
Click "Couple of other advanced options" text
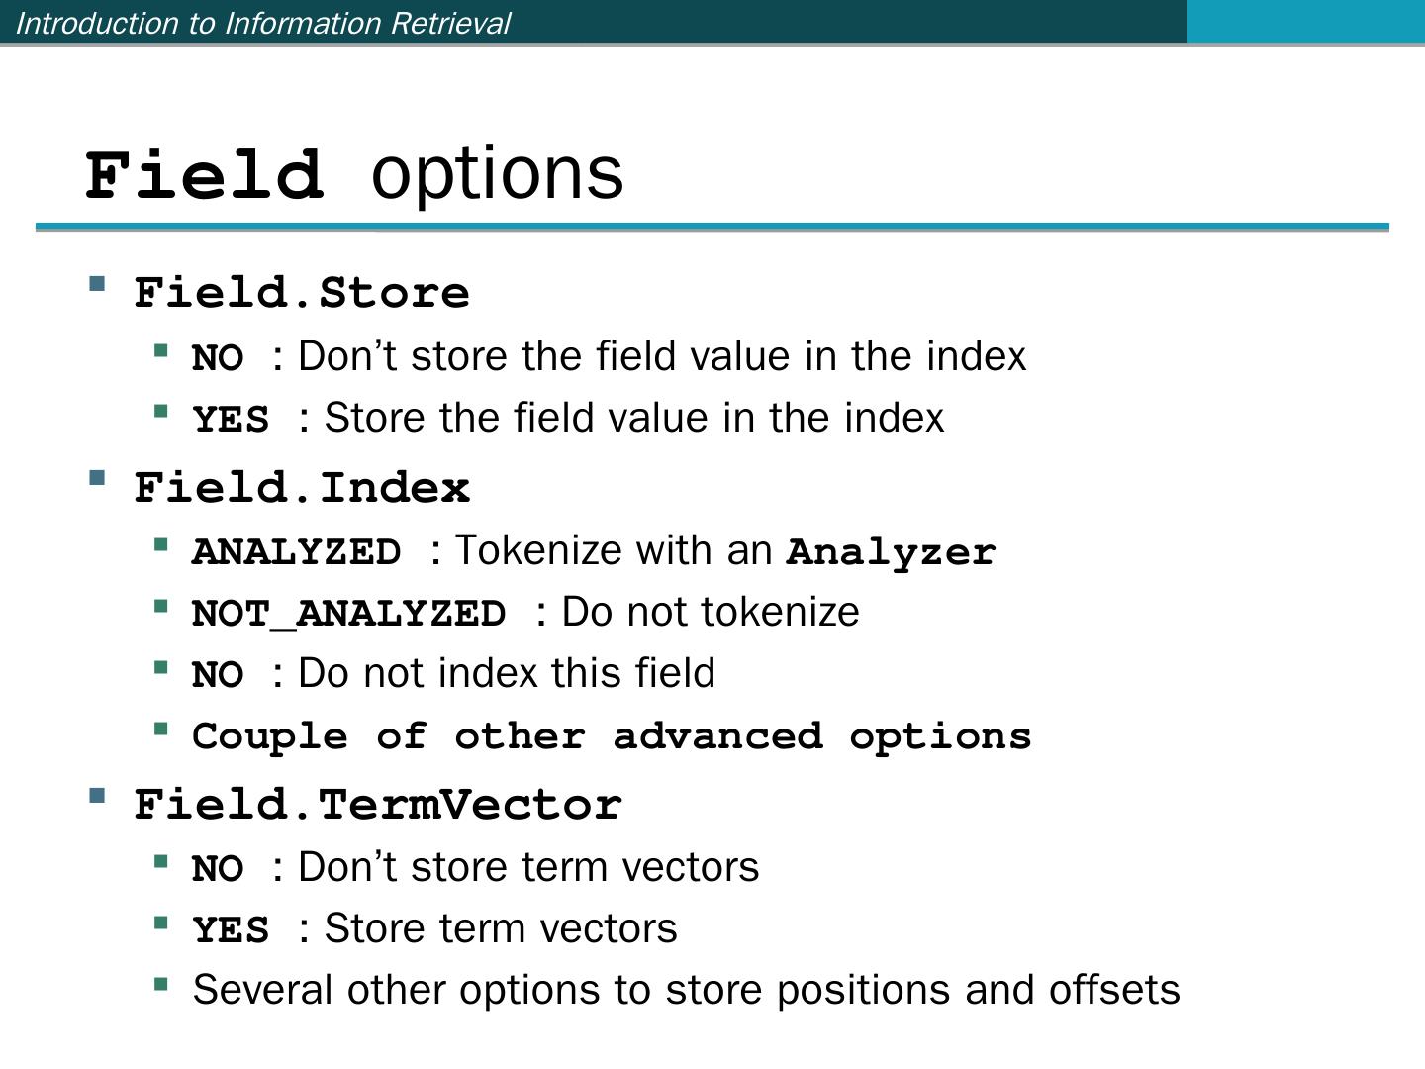(612, 735)
